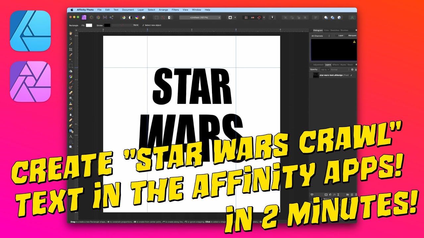Open the Arrange menu
This screenshot has height=238, width=424.
tap(163, 10)
